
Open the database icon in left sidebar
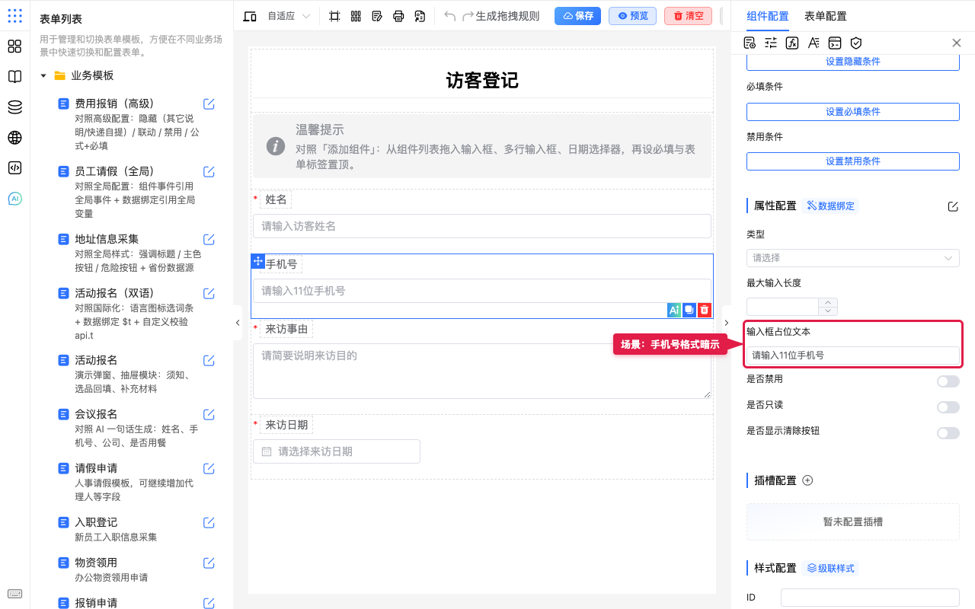pyautogui.click(x=14, y=107)
